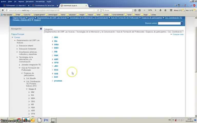The image size is (197, 123).
Task: Open a new tab with plus button
Action: point(91,6)
